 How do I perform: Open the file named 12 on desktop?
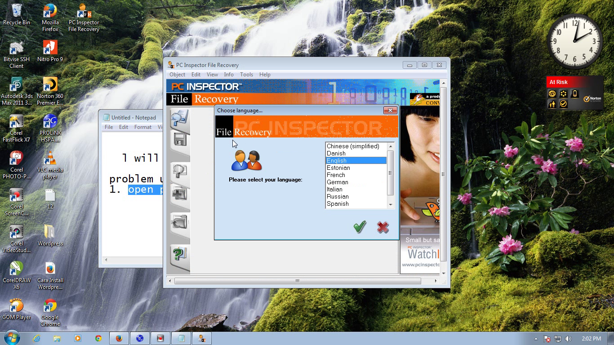pos(50,199)
